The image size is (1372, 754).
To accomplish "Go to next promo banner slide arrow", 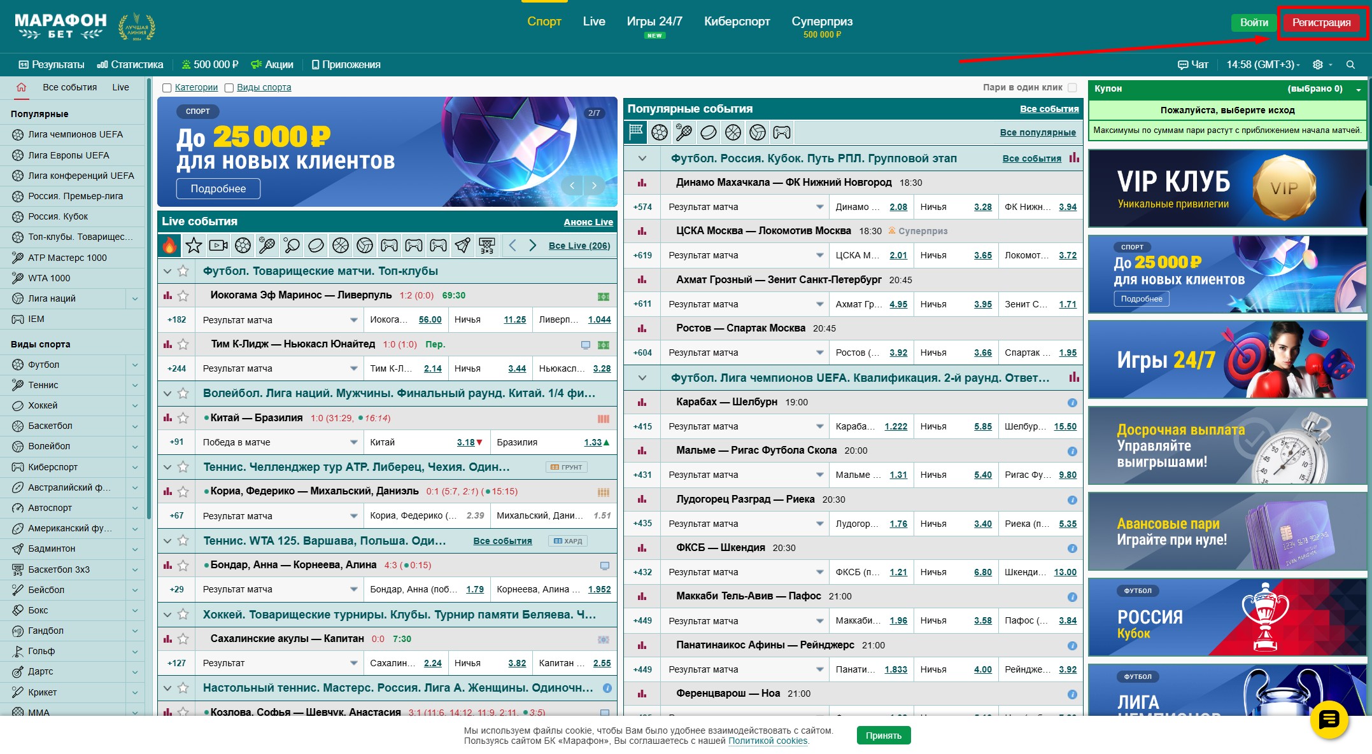I will [594, 186].
